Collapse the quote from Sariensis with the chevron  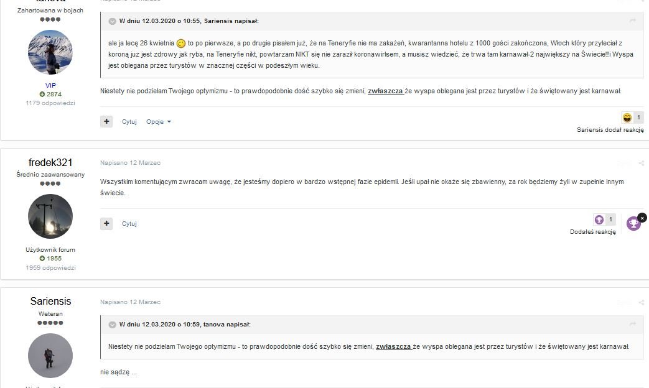112,21
